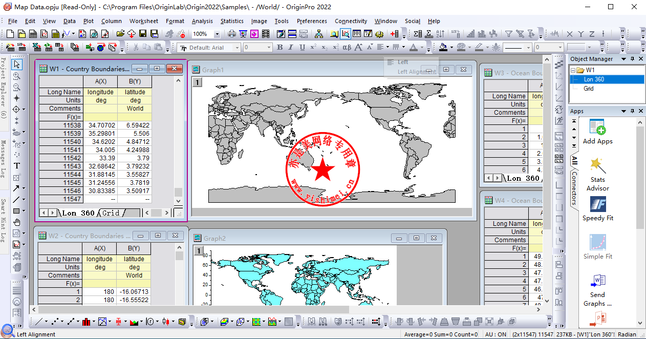Expand the fill color dropdown arrow

451,48
